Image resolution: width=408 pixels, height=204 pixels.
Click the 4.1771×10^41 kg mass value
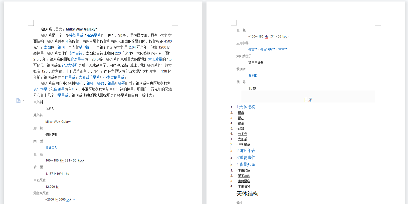pos(57,174)
